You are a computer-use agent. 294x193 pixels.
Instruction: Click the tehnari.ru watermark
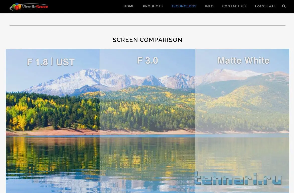[238, 178]
